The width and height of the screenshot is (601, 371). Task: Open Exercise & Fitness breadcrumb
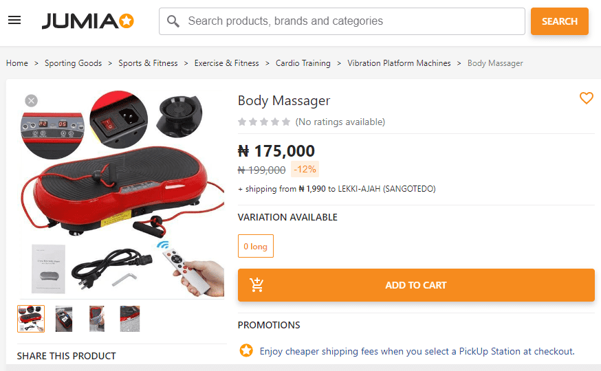pos(226,63)
